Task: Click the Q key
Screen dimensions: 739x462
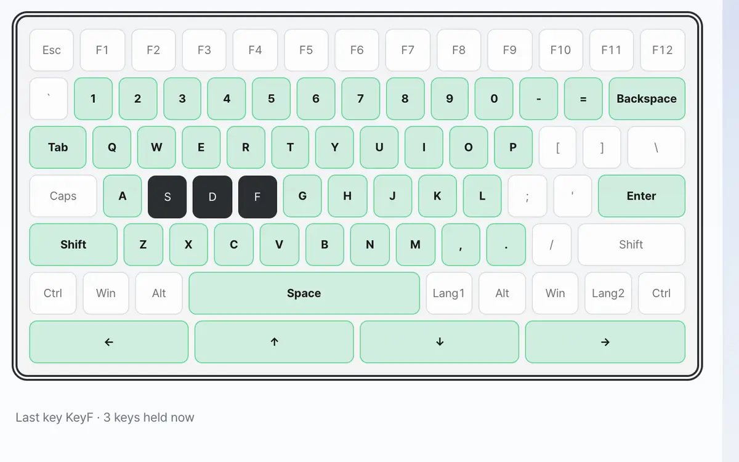Action: pyautogui.click(x=112, y=147)
